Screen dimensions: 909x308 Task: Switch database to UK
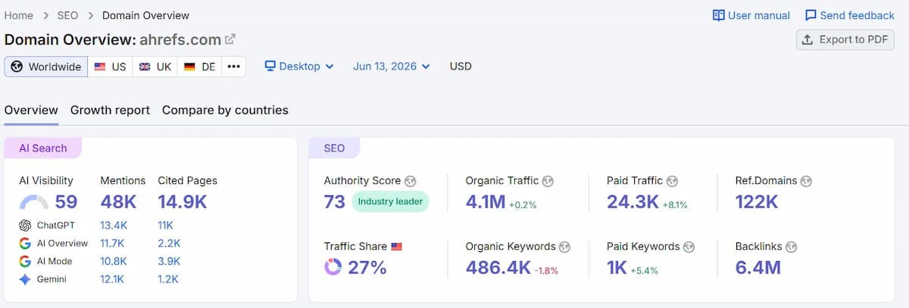click(155, 67)
